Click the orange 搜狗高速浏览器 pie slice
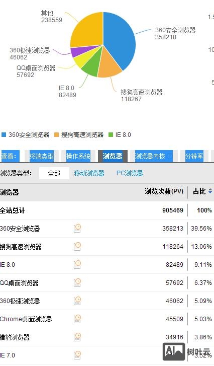Image resolution: width=214 pixels, height=366 pixels. pos(109,65)
